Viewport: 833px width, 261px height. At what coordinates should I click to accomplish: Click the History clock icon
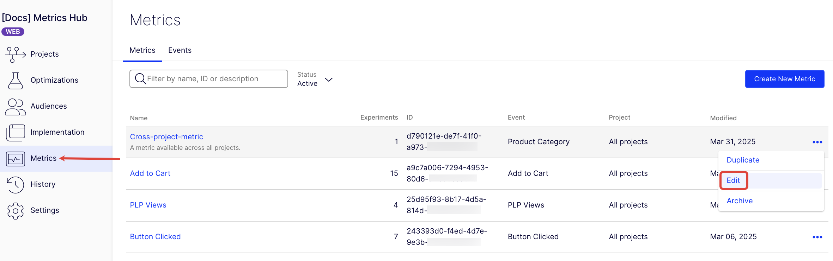pos(16,185)
